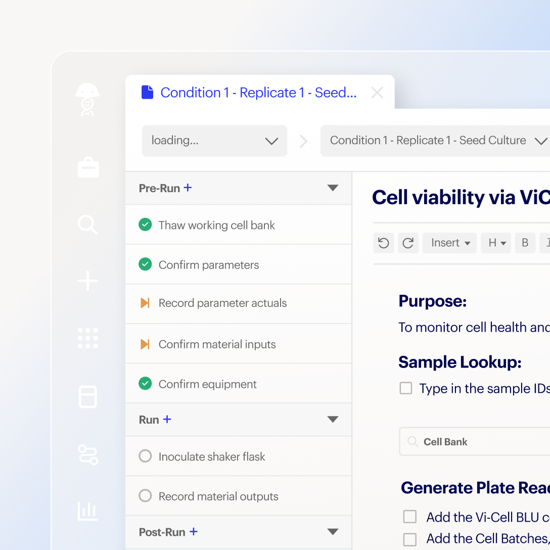Image resolution: width=550 pixels, height=550 pixels.
Task: Add a step to Run with plus
Action: [x=167, y=419]
